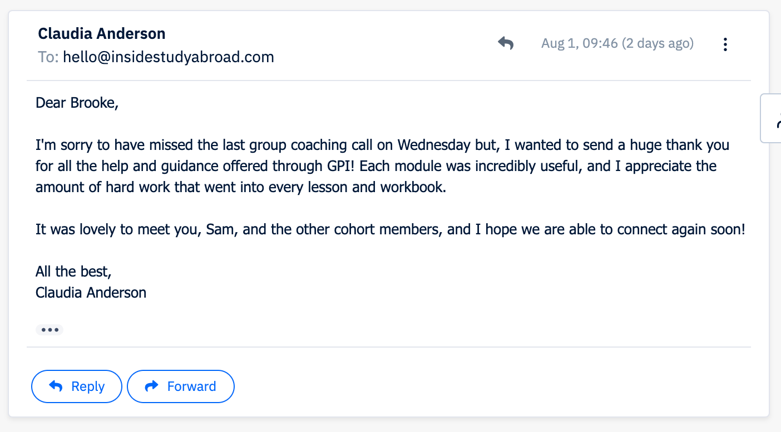Expand the trimmed content ellipsis
The width and height of the screenshot is (781, 432).
tap(50, 330)
